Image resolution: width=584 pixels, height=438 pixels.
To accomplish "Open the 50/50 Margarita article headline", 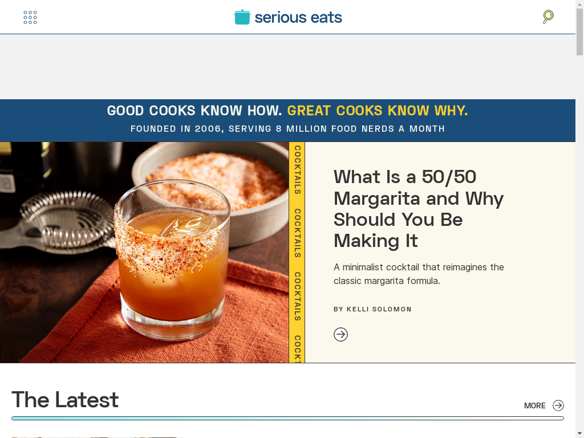I will coord(418,209).
